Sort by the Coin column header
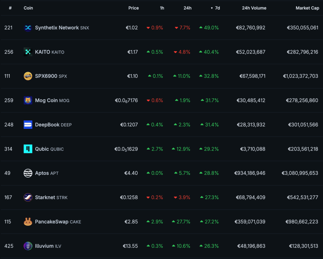The image size is (323, 259). click(x=28, y=8)
